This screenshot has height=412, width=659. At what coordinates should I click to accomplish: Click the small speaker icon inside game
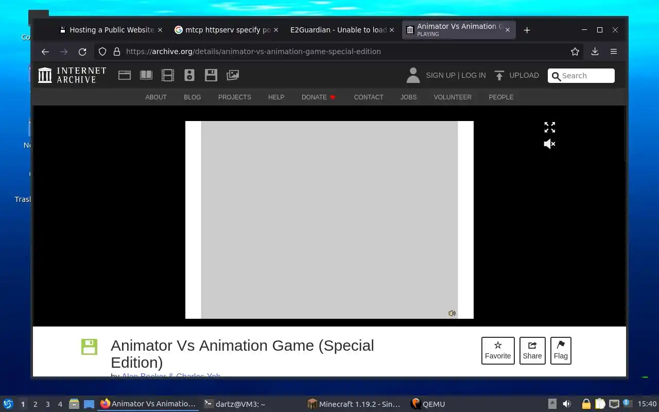click(452, 313)
